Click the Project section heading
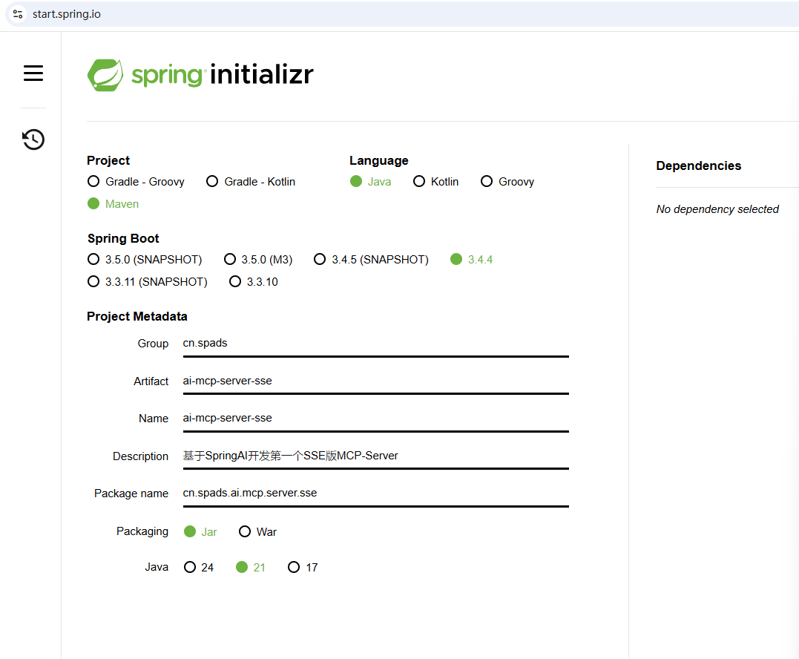The width and height of the screenshot is (799, 659). pos(108,160)
